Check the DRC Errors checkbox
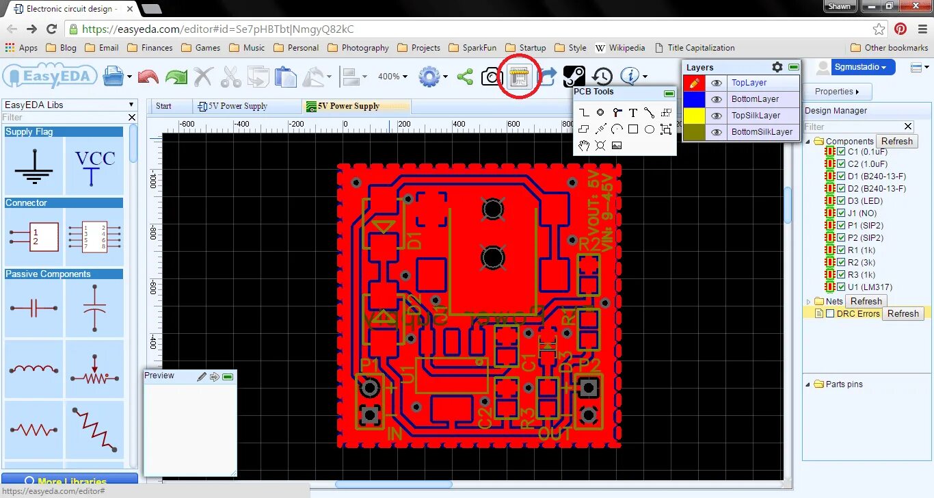Image resolution: width=934 pixels, height=498 pixels. 830,313
